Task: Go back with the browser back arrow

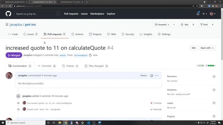Action: (2, 6)
